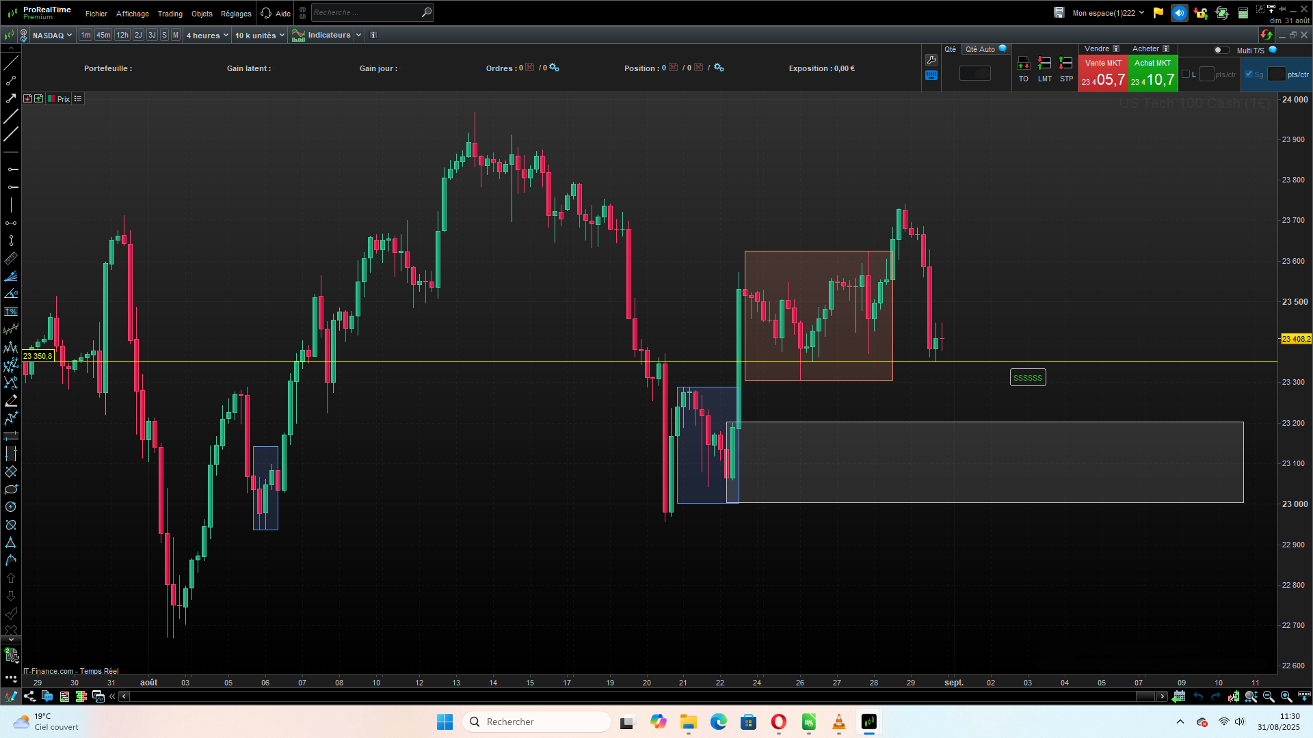Open the 10 k unités dropdown

pos(259,36)
